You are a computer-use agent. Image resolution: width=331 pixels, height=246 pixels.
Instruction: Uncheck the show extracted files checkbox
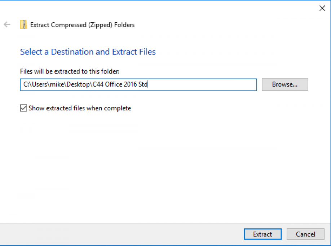(x=23, y=108)
